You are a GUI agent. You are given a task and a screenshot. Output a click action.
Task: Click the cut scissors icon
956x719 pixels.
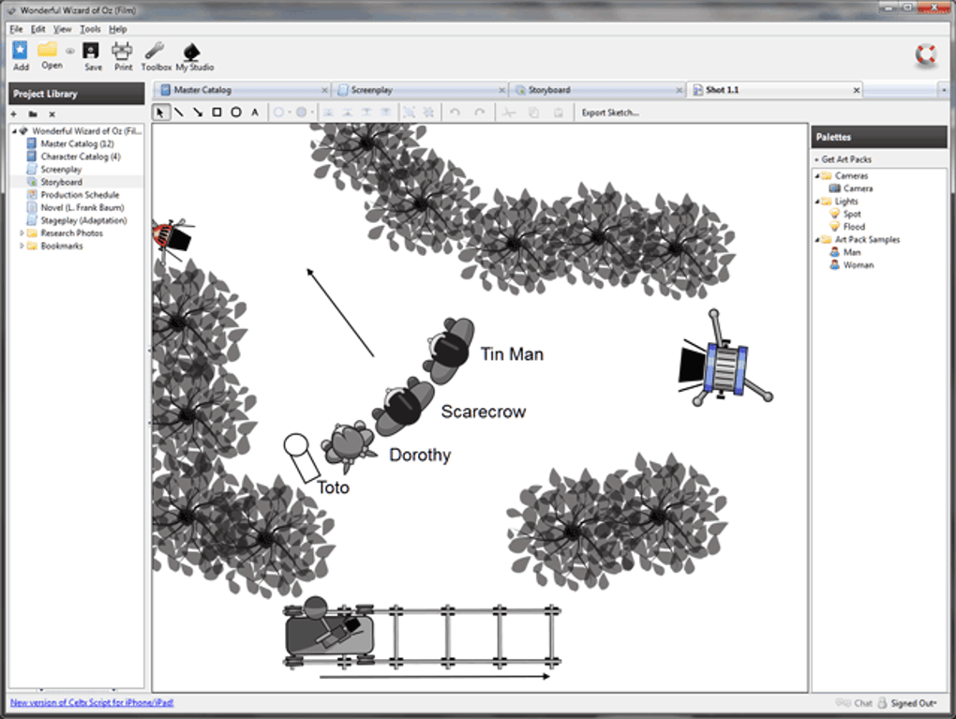point(509,112)
